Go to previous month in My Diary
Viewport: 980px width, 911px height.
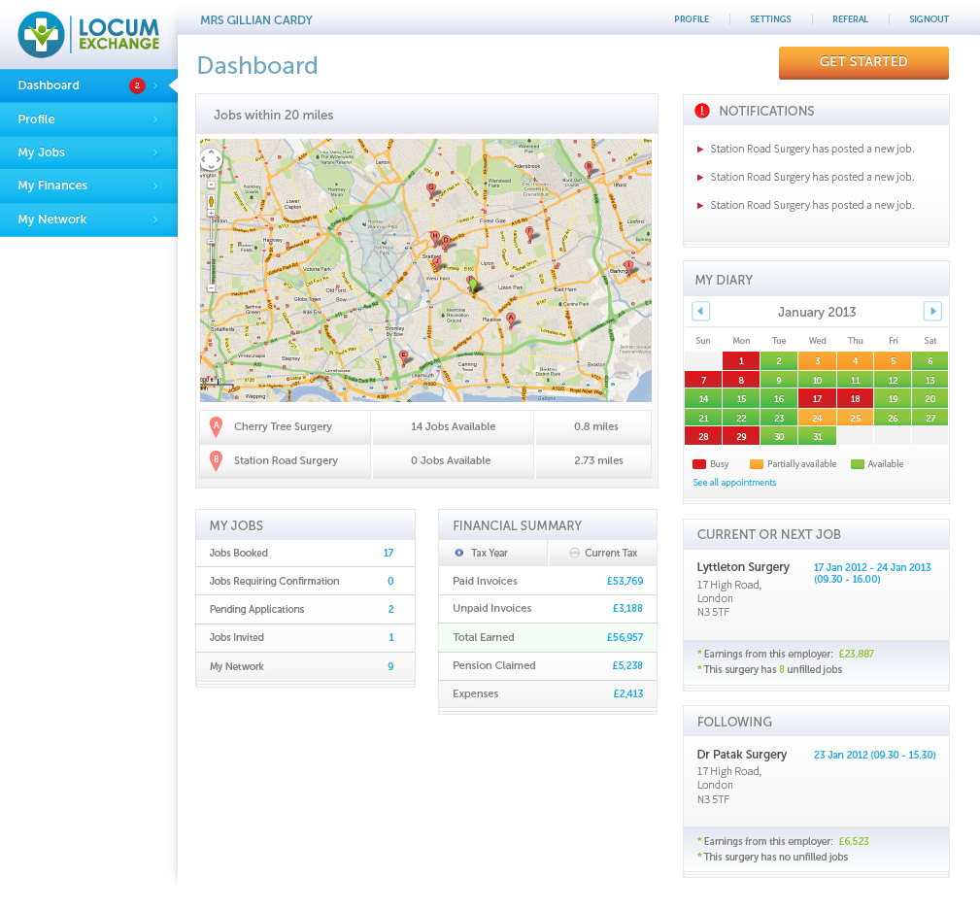tap(700, 312)
